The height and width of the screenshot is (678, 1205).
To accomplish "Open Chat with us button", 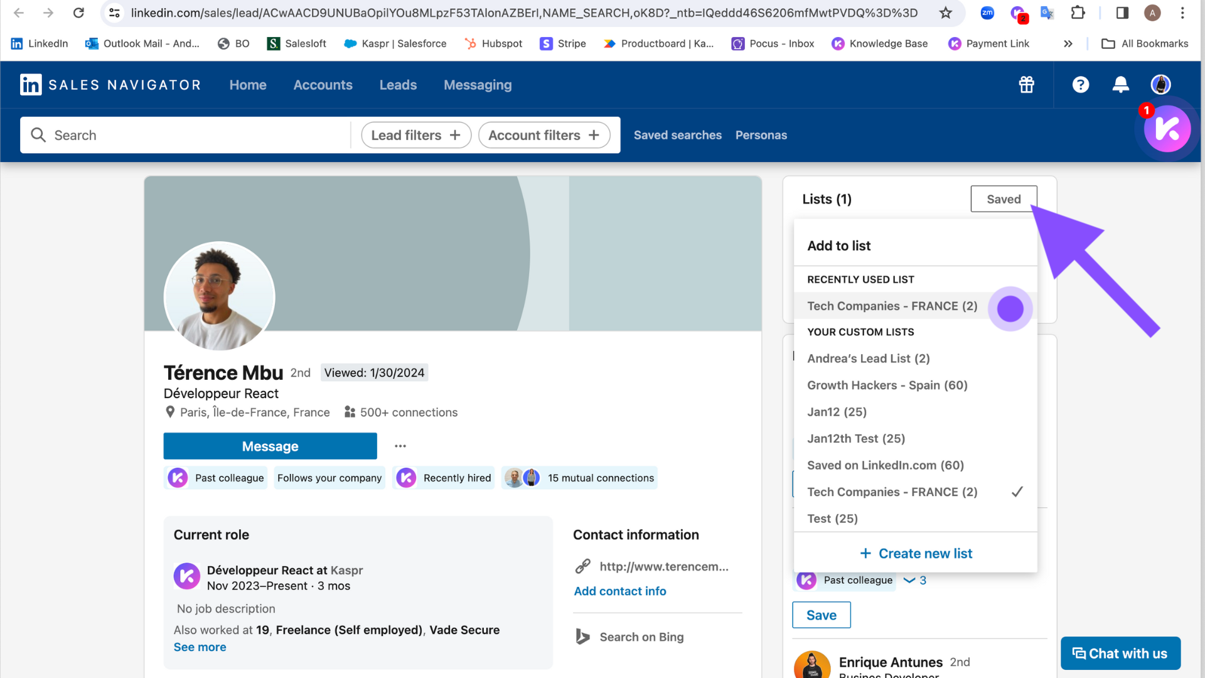I will (x=1120, y=654).
